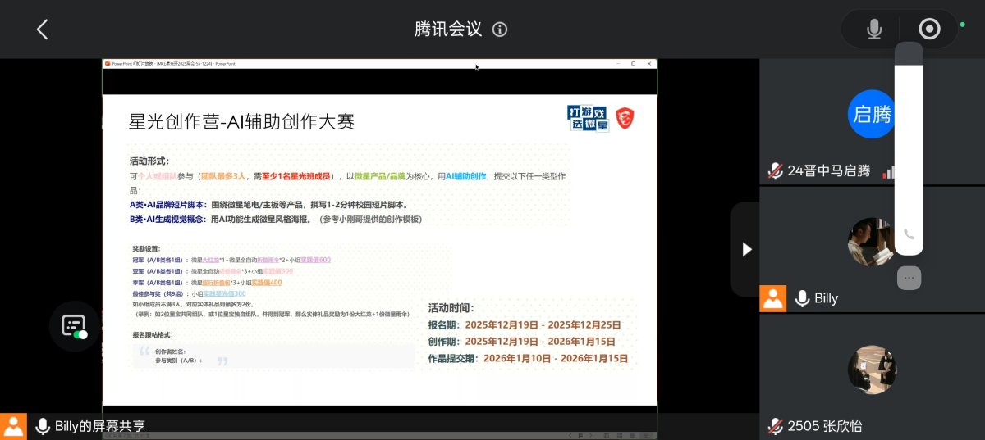The image size is (985, 440).
Task: Select Billy's video thumbnail
Action: pos(872,243)
